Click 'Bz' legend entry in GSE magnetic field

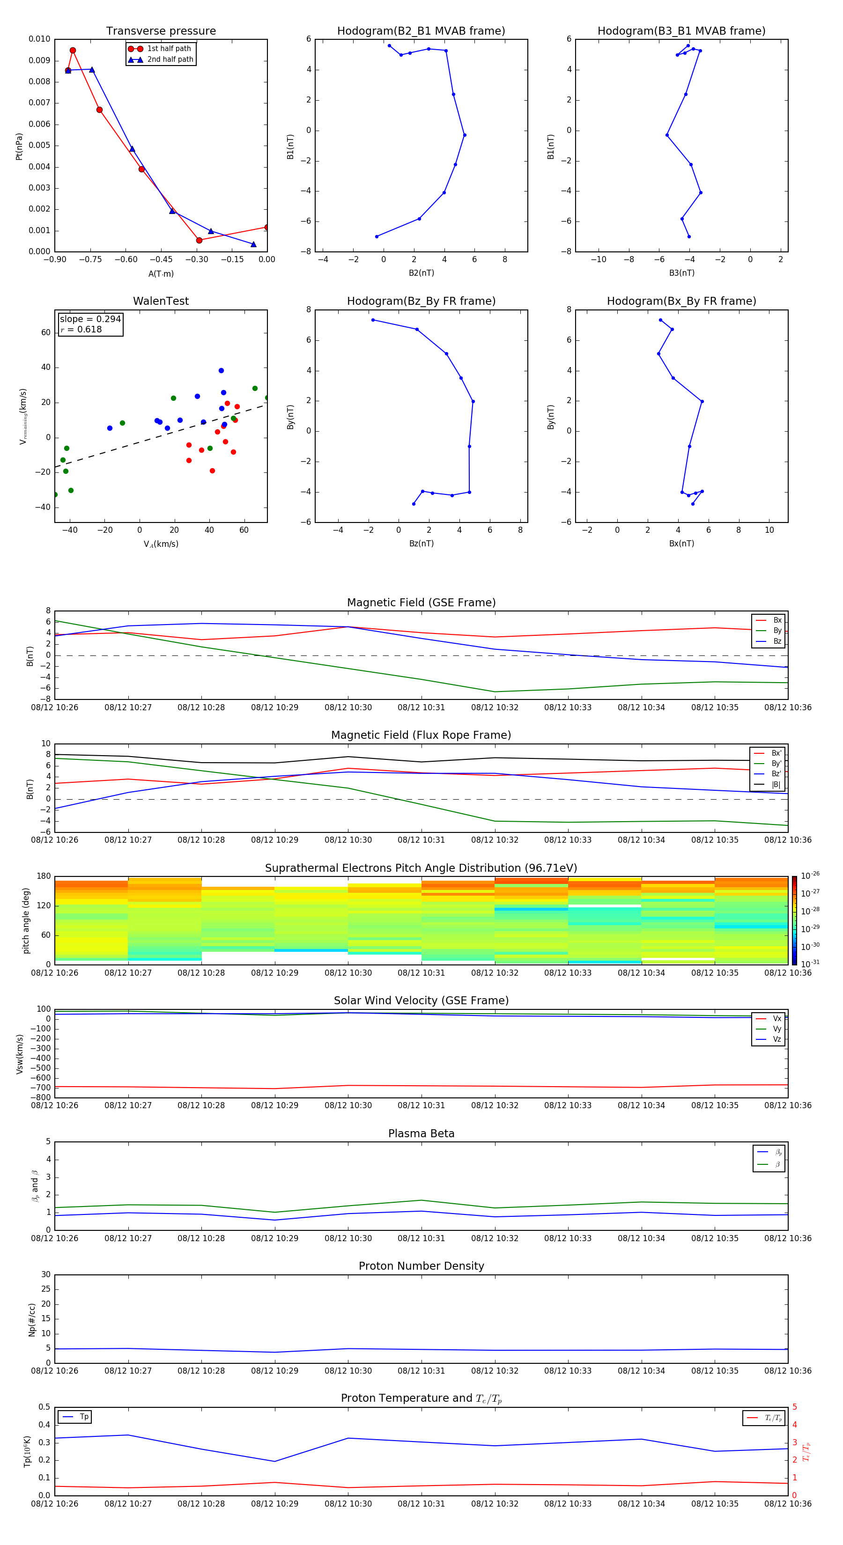pyautogui.click(x=769, y=641)
